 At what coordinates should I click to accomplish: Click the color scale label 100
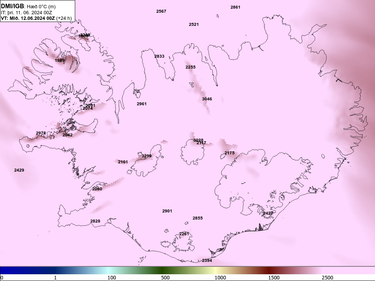tap(112, 278)
